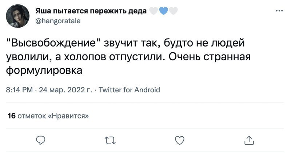Screen dimensions: 291x153
Task: Open profile via name "Яша пытается пережить деда"
Action: [91, 11]
